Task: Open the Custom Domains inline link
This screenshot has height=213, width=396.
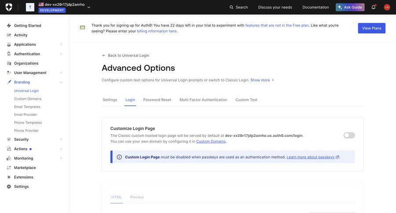Action: 211,142
